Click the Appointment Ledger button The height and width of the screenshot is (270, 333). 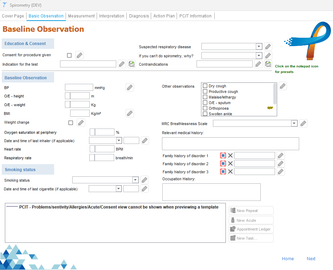pos(251,229)
